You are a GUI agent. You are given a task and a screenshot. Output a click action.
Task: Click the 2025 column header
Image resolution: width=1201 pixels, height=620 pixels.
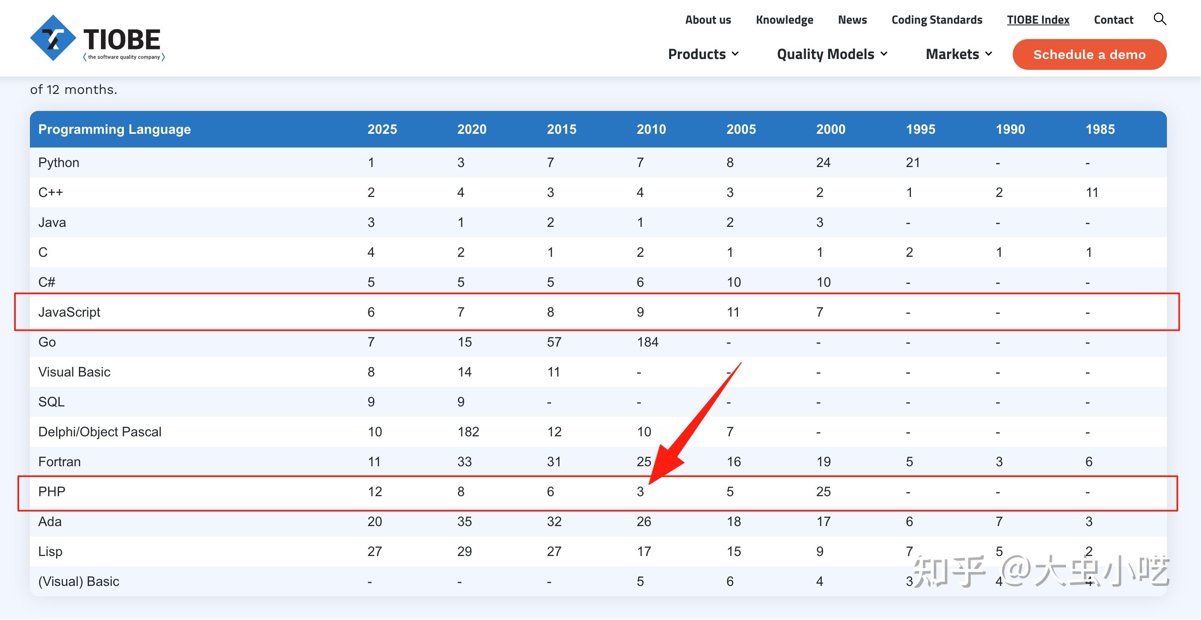[382, 129]
